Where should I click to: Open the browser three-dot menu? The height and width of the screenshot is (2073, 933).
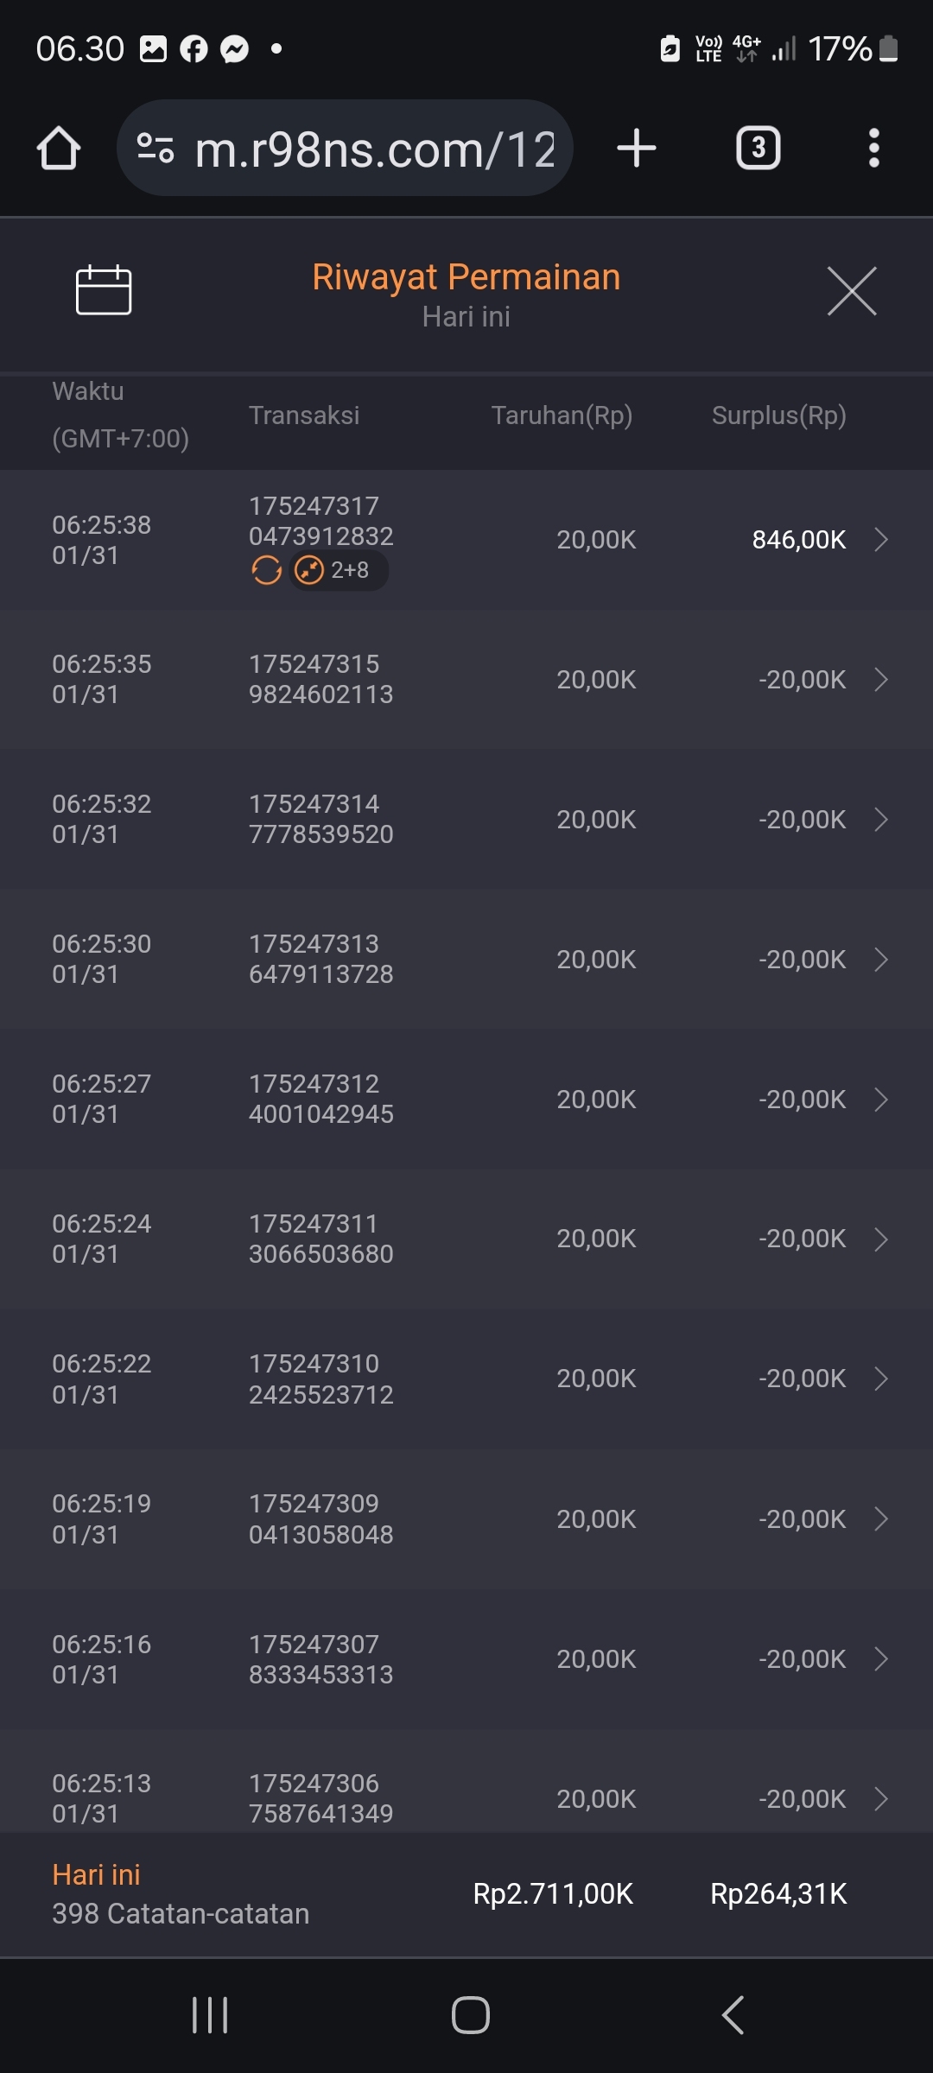coord(874,149)
